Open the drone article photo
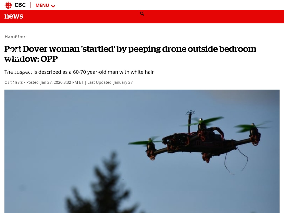The width and height of the screenshot is (284, 213). point(142,151)
